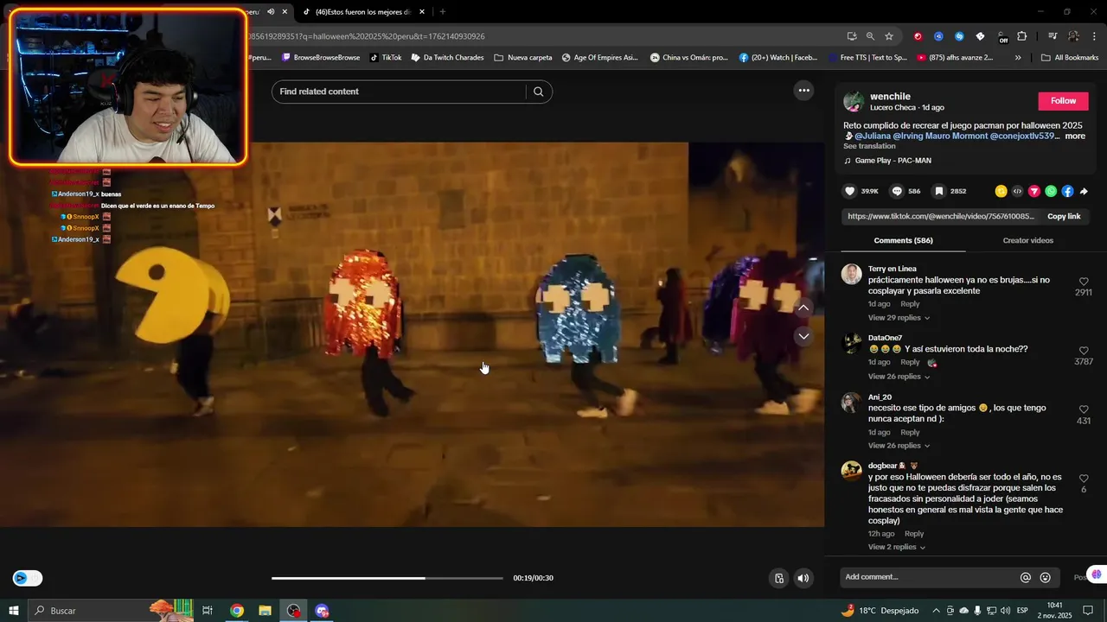Click the auto-scroll icon beside the volume
This screenshot has height=622, width=1107.
779,578
